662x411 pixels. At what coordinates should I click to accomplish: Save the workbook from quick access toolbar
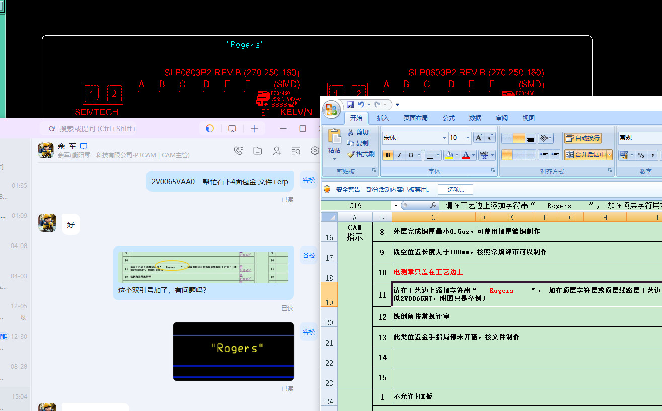350,104
